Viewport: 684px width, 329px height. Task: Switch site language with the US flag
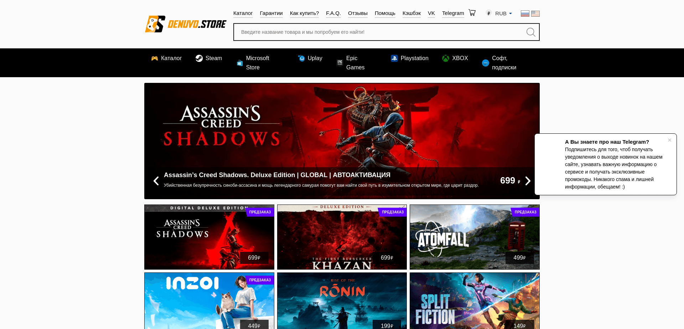click(535, 13)
